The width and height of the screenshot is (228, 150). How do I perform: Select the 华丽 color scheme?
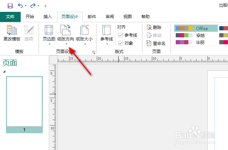coord(196,42)
